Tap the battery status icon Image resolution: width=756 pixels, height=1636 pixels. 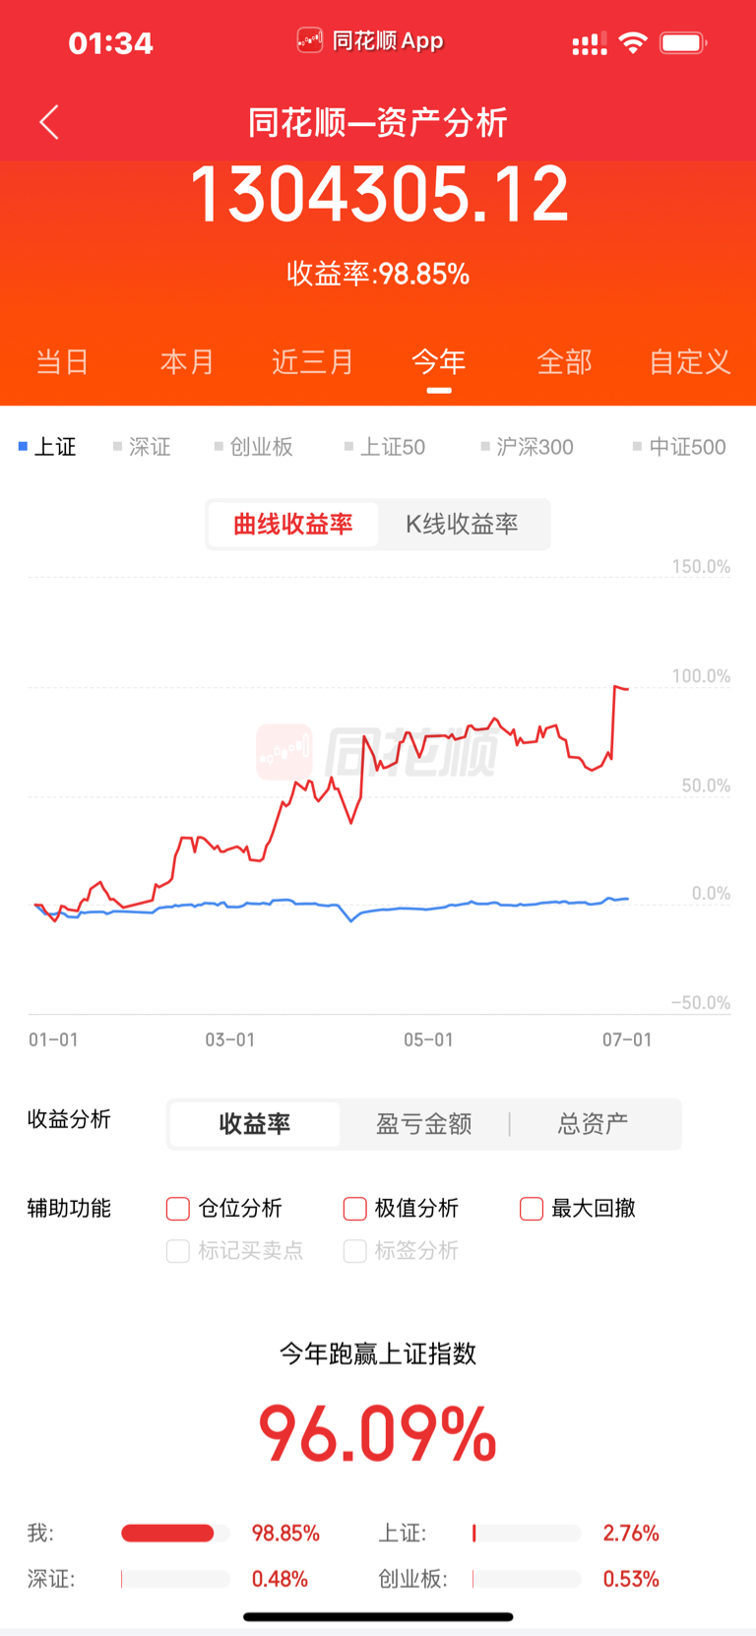(x=683, y=42)
